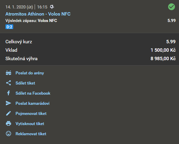Click the soccer ball sport icon
Screen dimensions: 179x144
(52, 7)
